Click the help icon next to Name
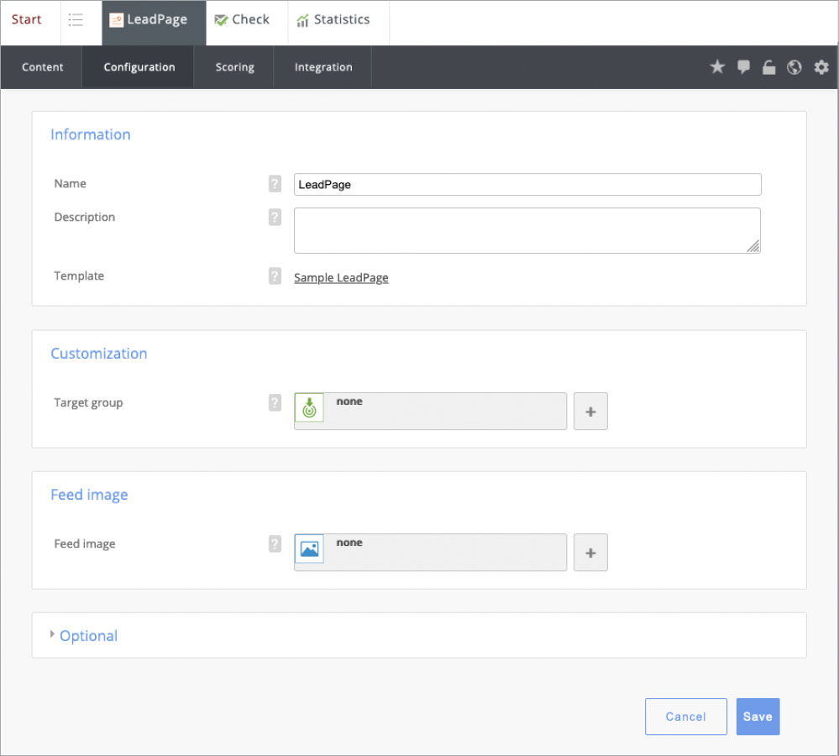 point(275,183)
